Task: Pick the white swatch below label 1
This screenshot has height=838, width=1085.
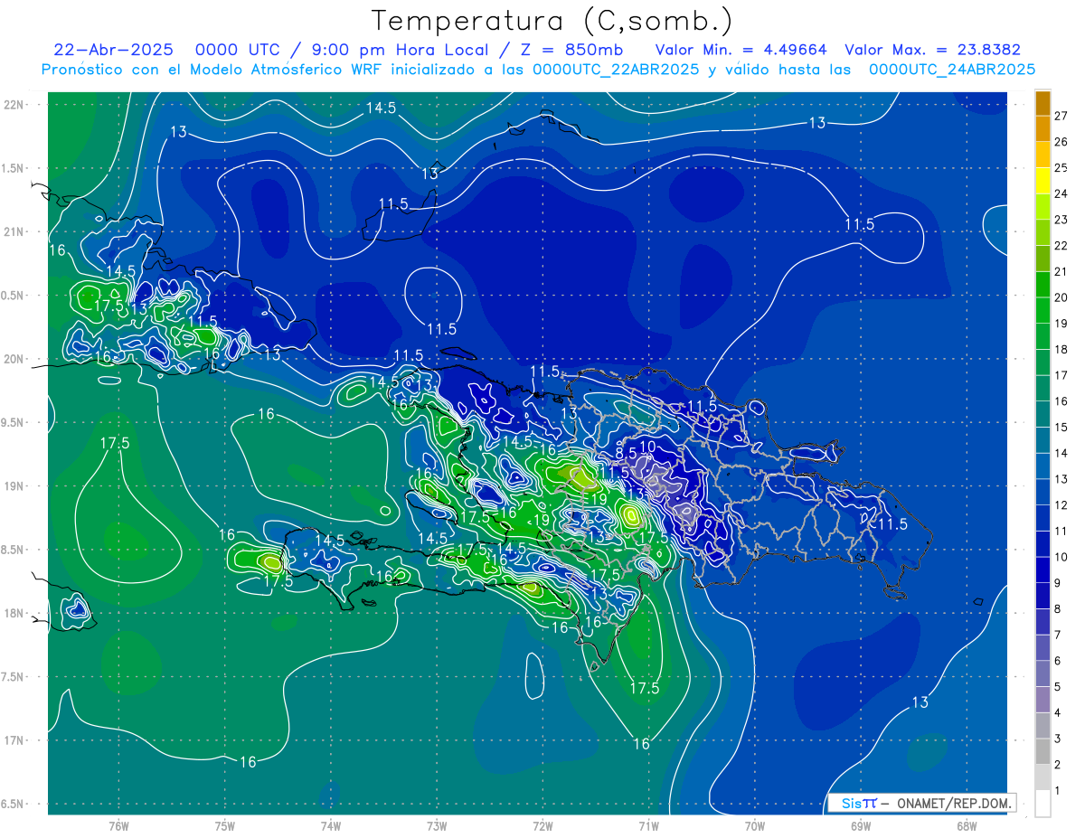Action: [1043, 804]
